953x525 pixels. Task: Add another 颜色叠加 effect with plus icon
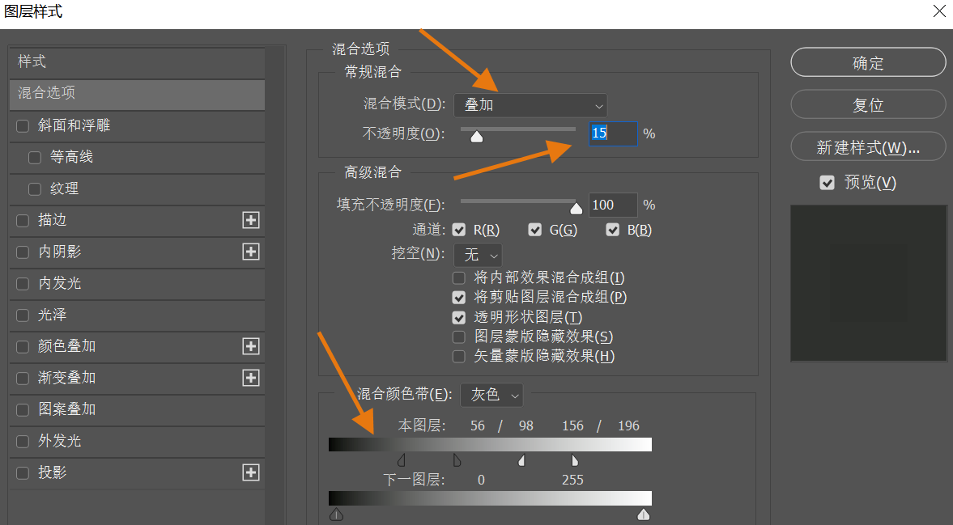pyautogui.click(x=251, y=346)
